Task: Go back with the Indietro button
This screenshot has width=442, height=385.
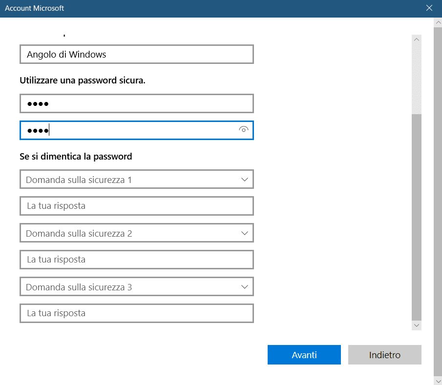Action: [384, 355]
